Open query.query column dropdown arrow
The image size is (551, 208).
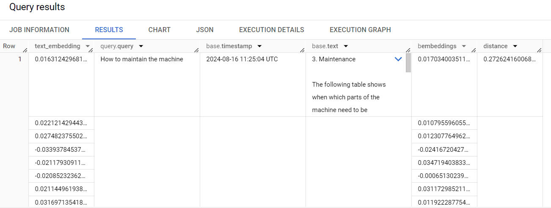point(141,46)
